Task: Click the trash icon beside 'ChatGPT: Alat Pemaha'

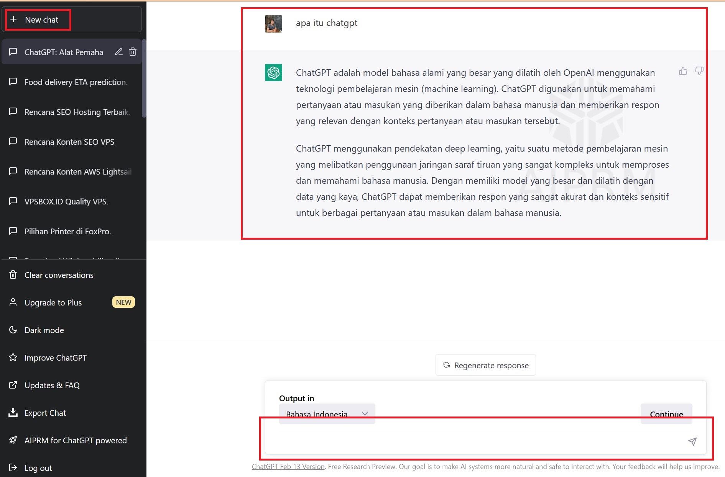Action: coord(133,51)
